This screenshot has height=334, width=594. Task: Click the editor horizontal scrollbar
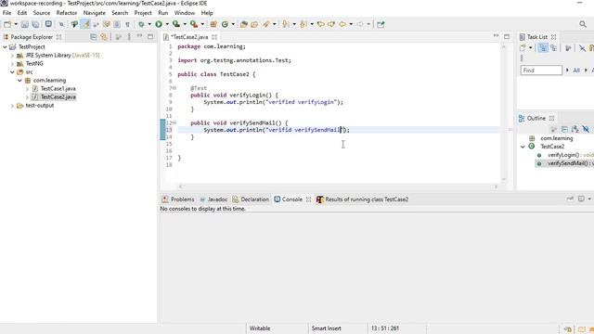(x=338, y=186)
